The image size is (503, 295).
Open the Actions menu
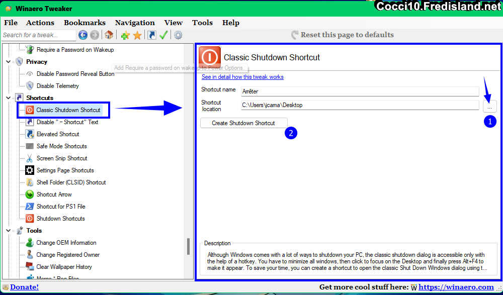coord(40,23)
